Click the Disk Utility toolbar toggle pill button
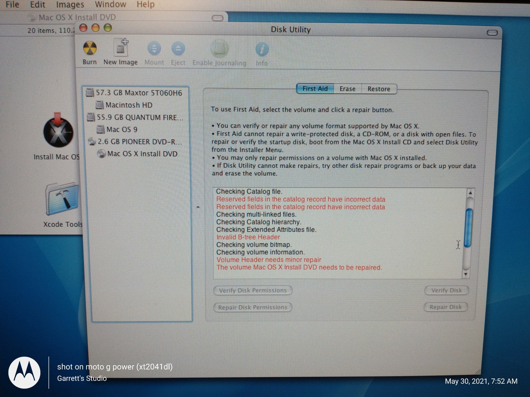Screen dimensions: 530x397 click(x=492, y=33)
